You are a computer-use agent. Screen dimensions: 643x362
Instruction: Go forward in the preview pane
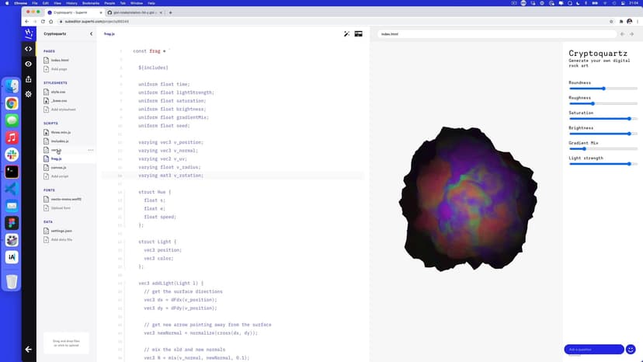pyautogui.click(x=632, y=34)
